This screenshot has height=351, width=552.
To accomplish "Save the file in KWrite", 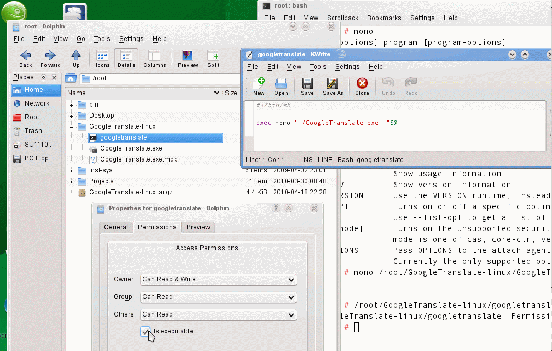I will click(307, 87).
